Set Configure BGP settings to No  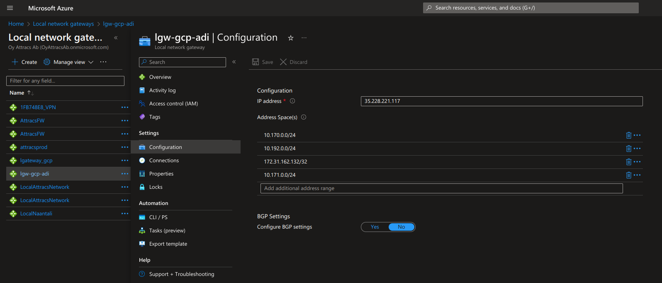(402, 227)
